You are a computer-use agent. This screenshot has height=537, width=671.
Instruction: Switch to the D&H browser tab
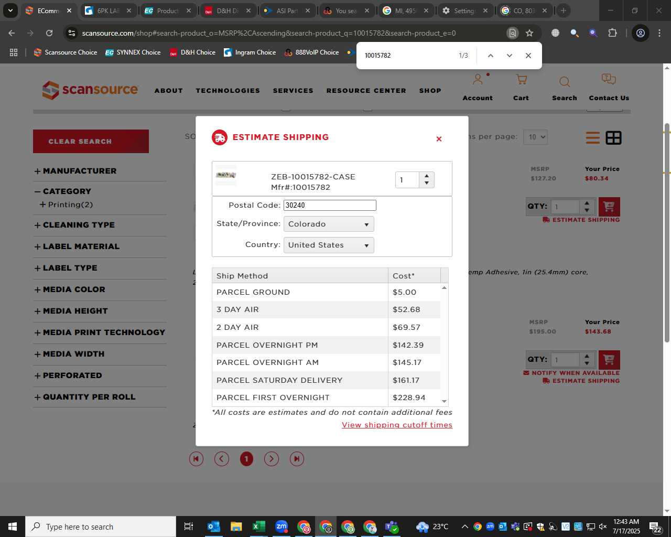[227, 10]
